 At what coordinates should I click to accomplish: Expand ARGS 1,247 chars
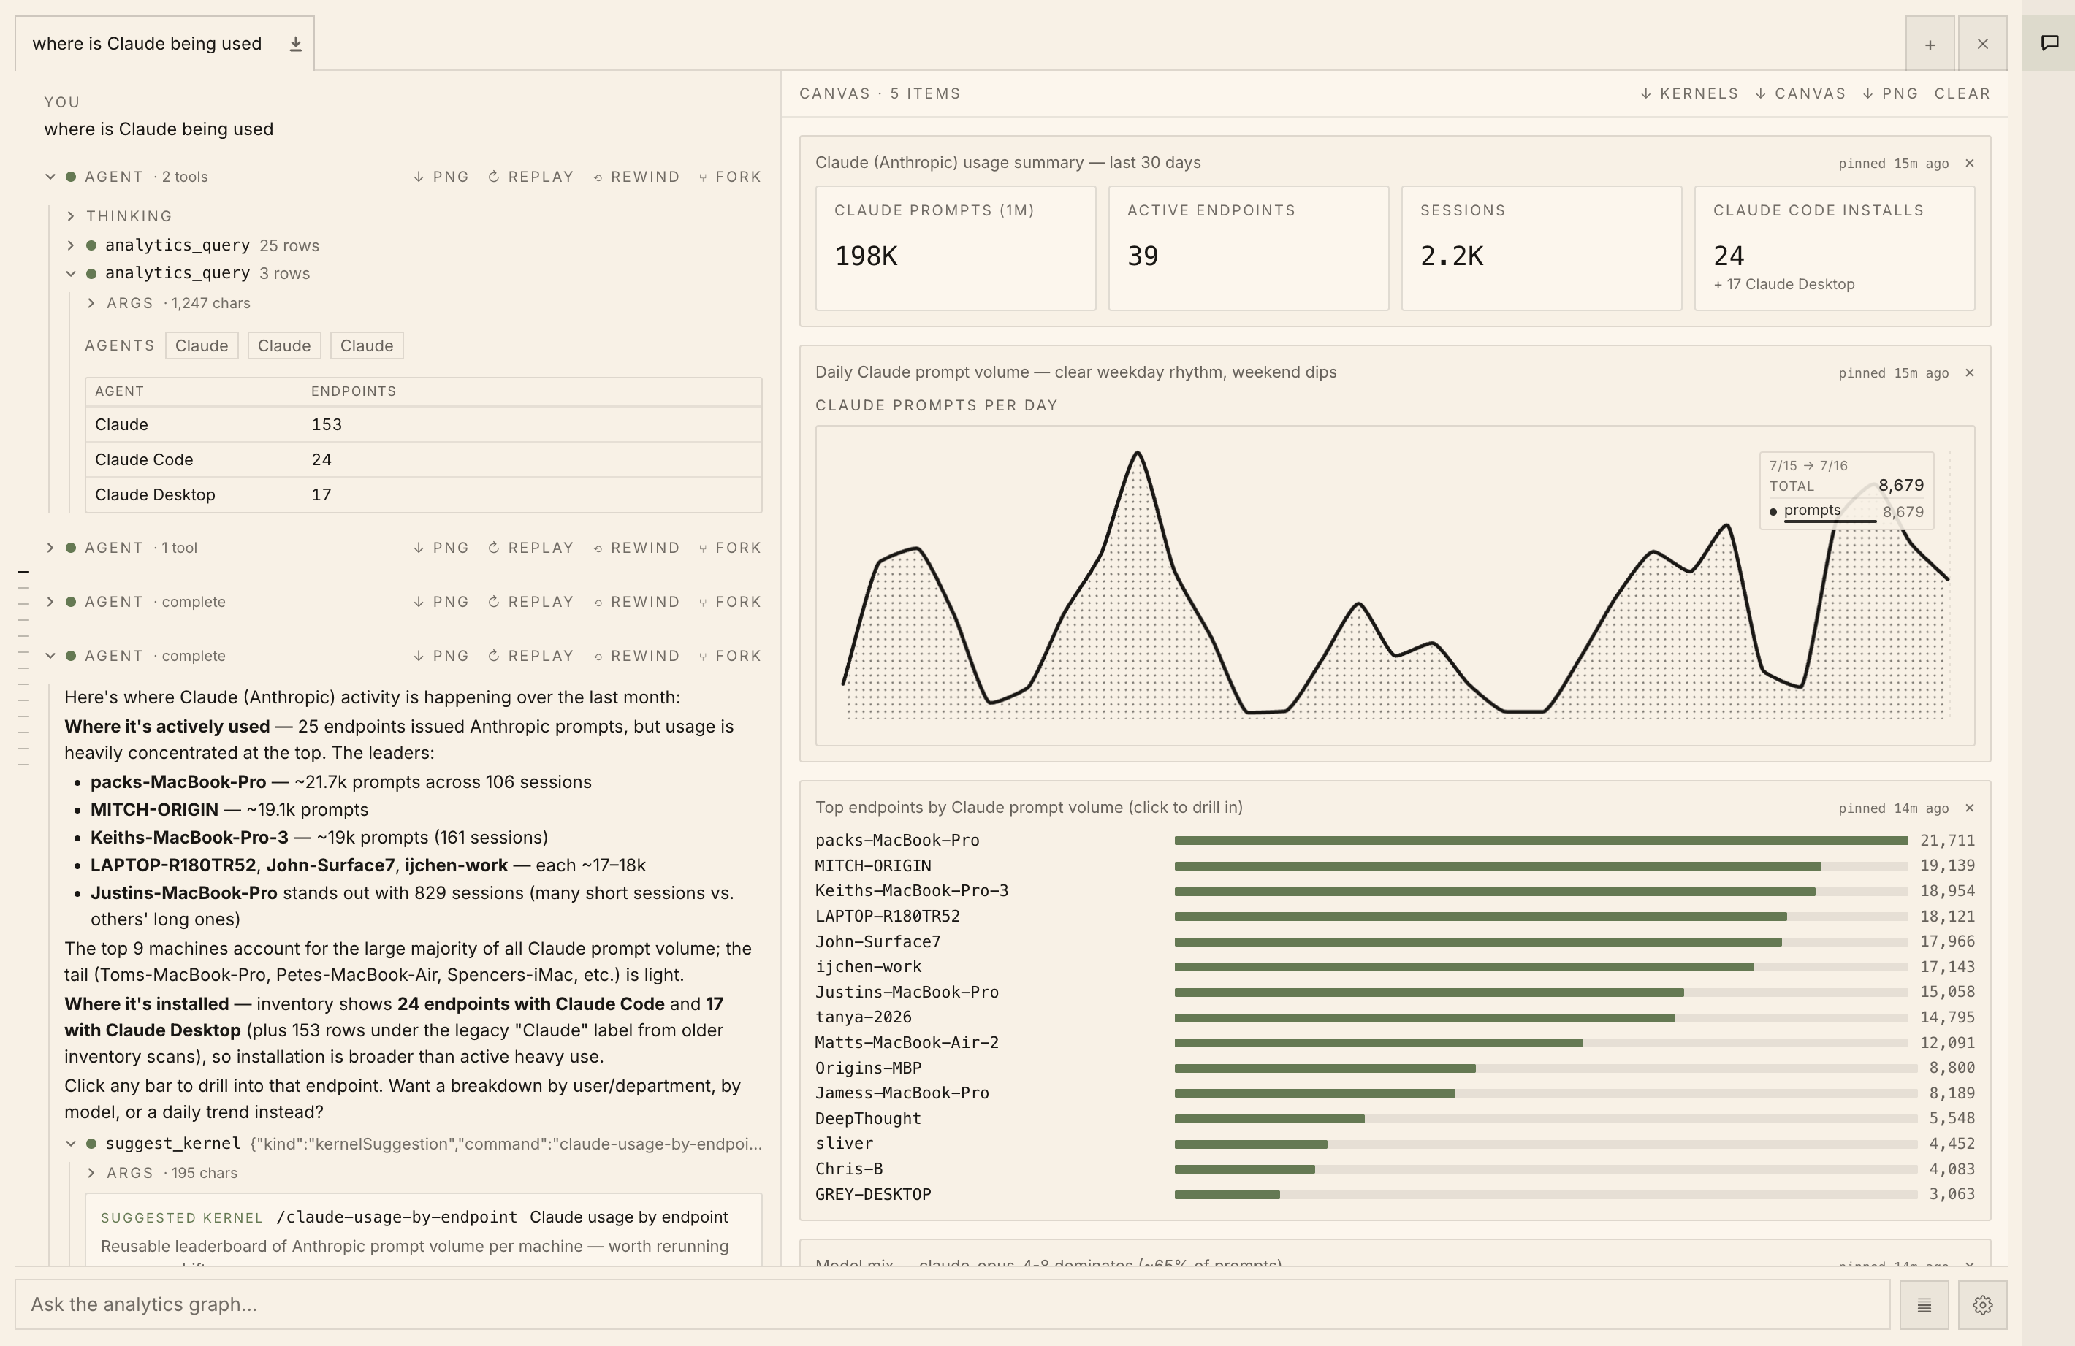point(91,302)
